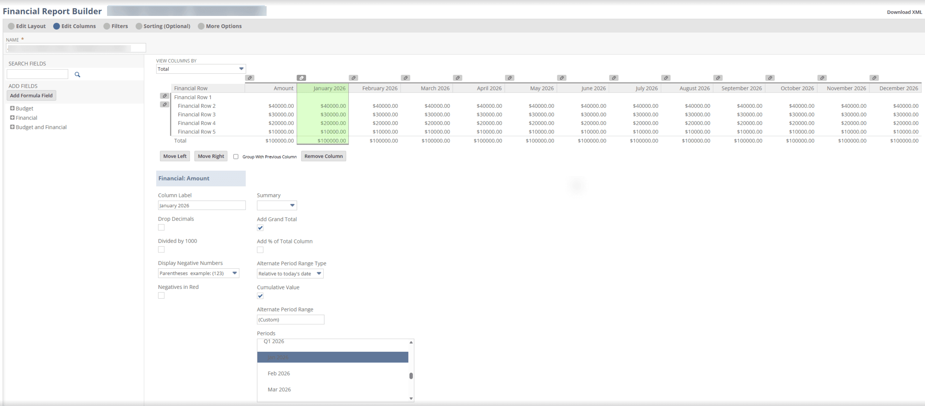
Task: Click the edit icon above March 2026 column
Action: (x=406, y=78)
